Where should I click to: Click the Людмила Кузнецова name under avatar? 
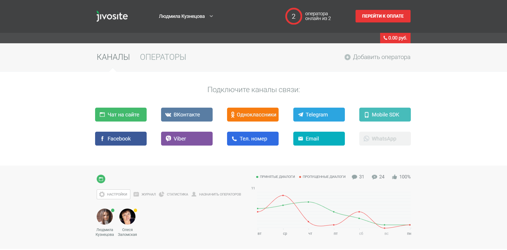click(105, 232)
